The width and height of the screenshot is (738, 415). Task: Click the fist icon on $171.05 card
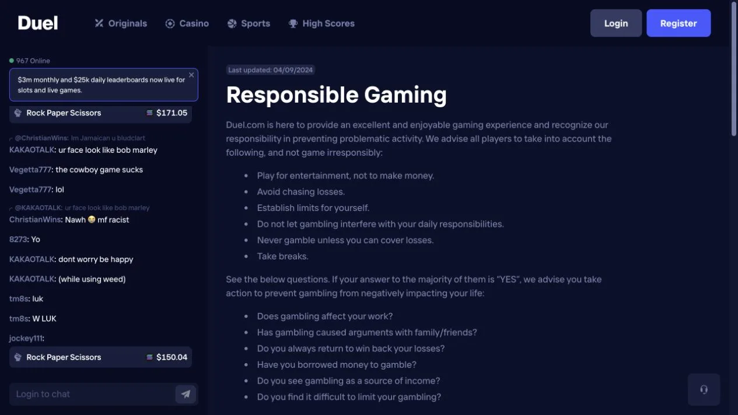[x=18, y=113]
